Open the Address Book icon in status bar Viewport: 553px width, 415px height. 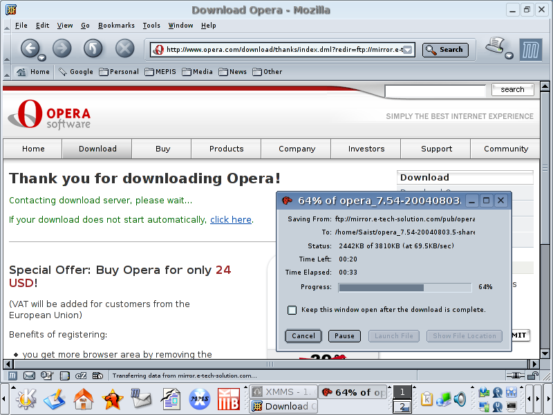click(63, 376)
